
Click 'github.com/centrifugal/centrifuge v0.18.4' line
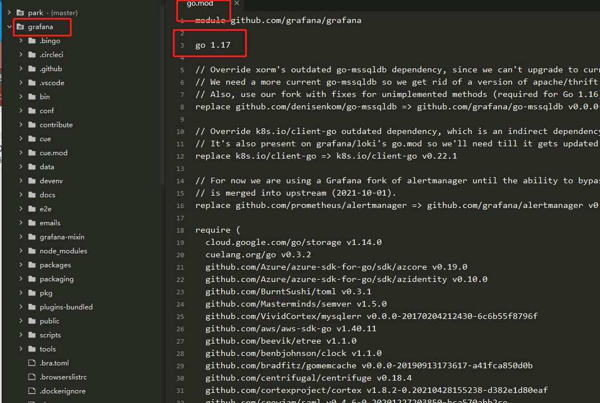[x=309, y=378]
